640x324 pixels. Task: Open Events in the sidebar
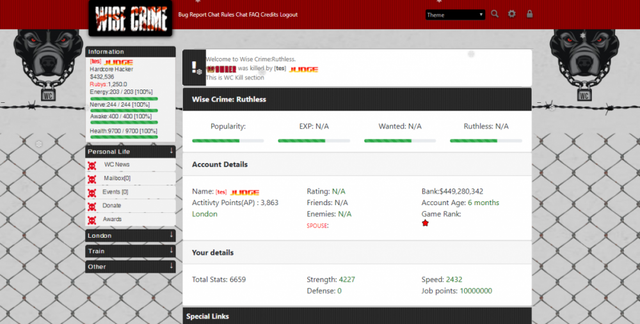(x=115, y=192)
